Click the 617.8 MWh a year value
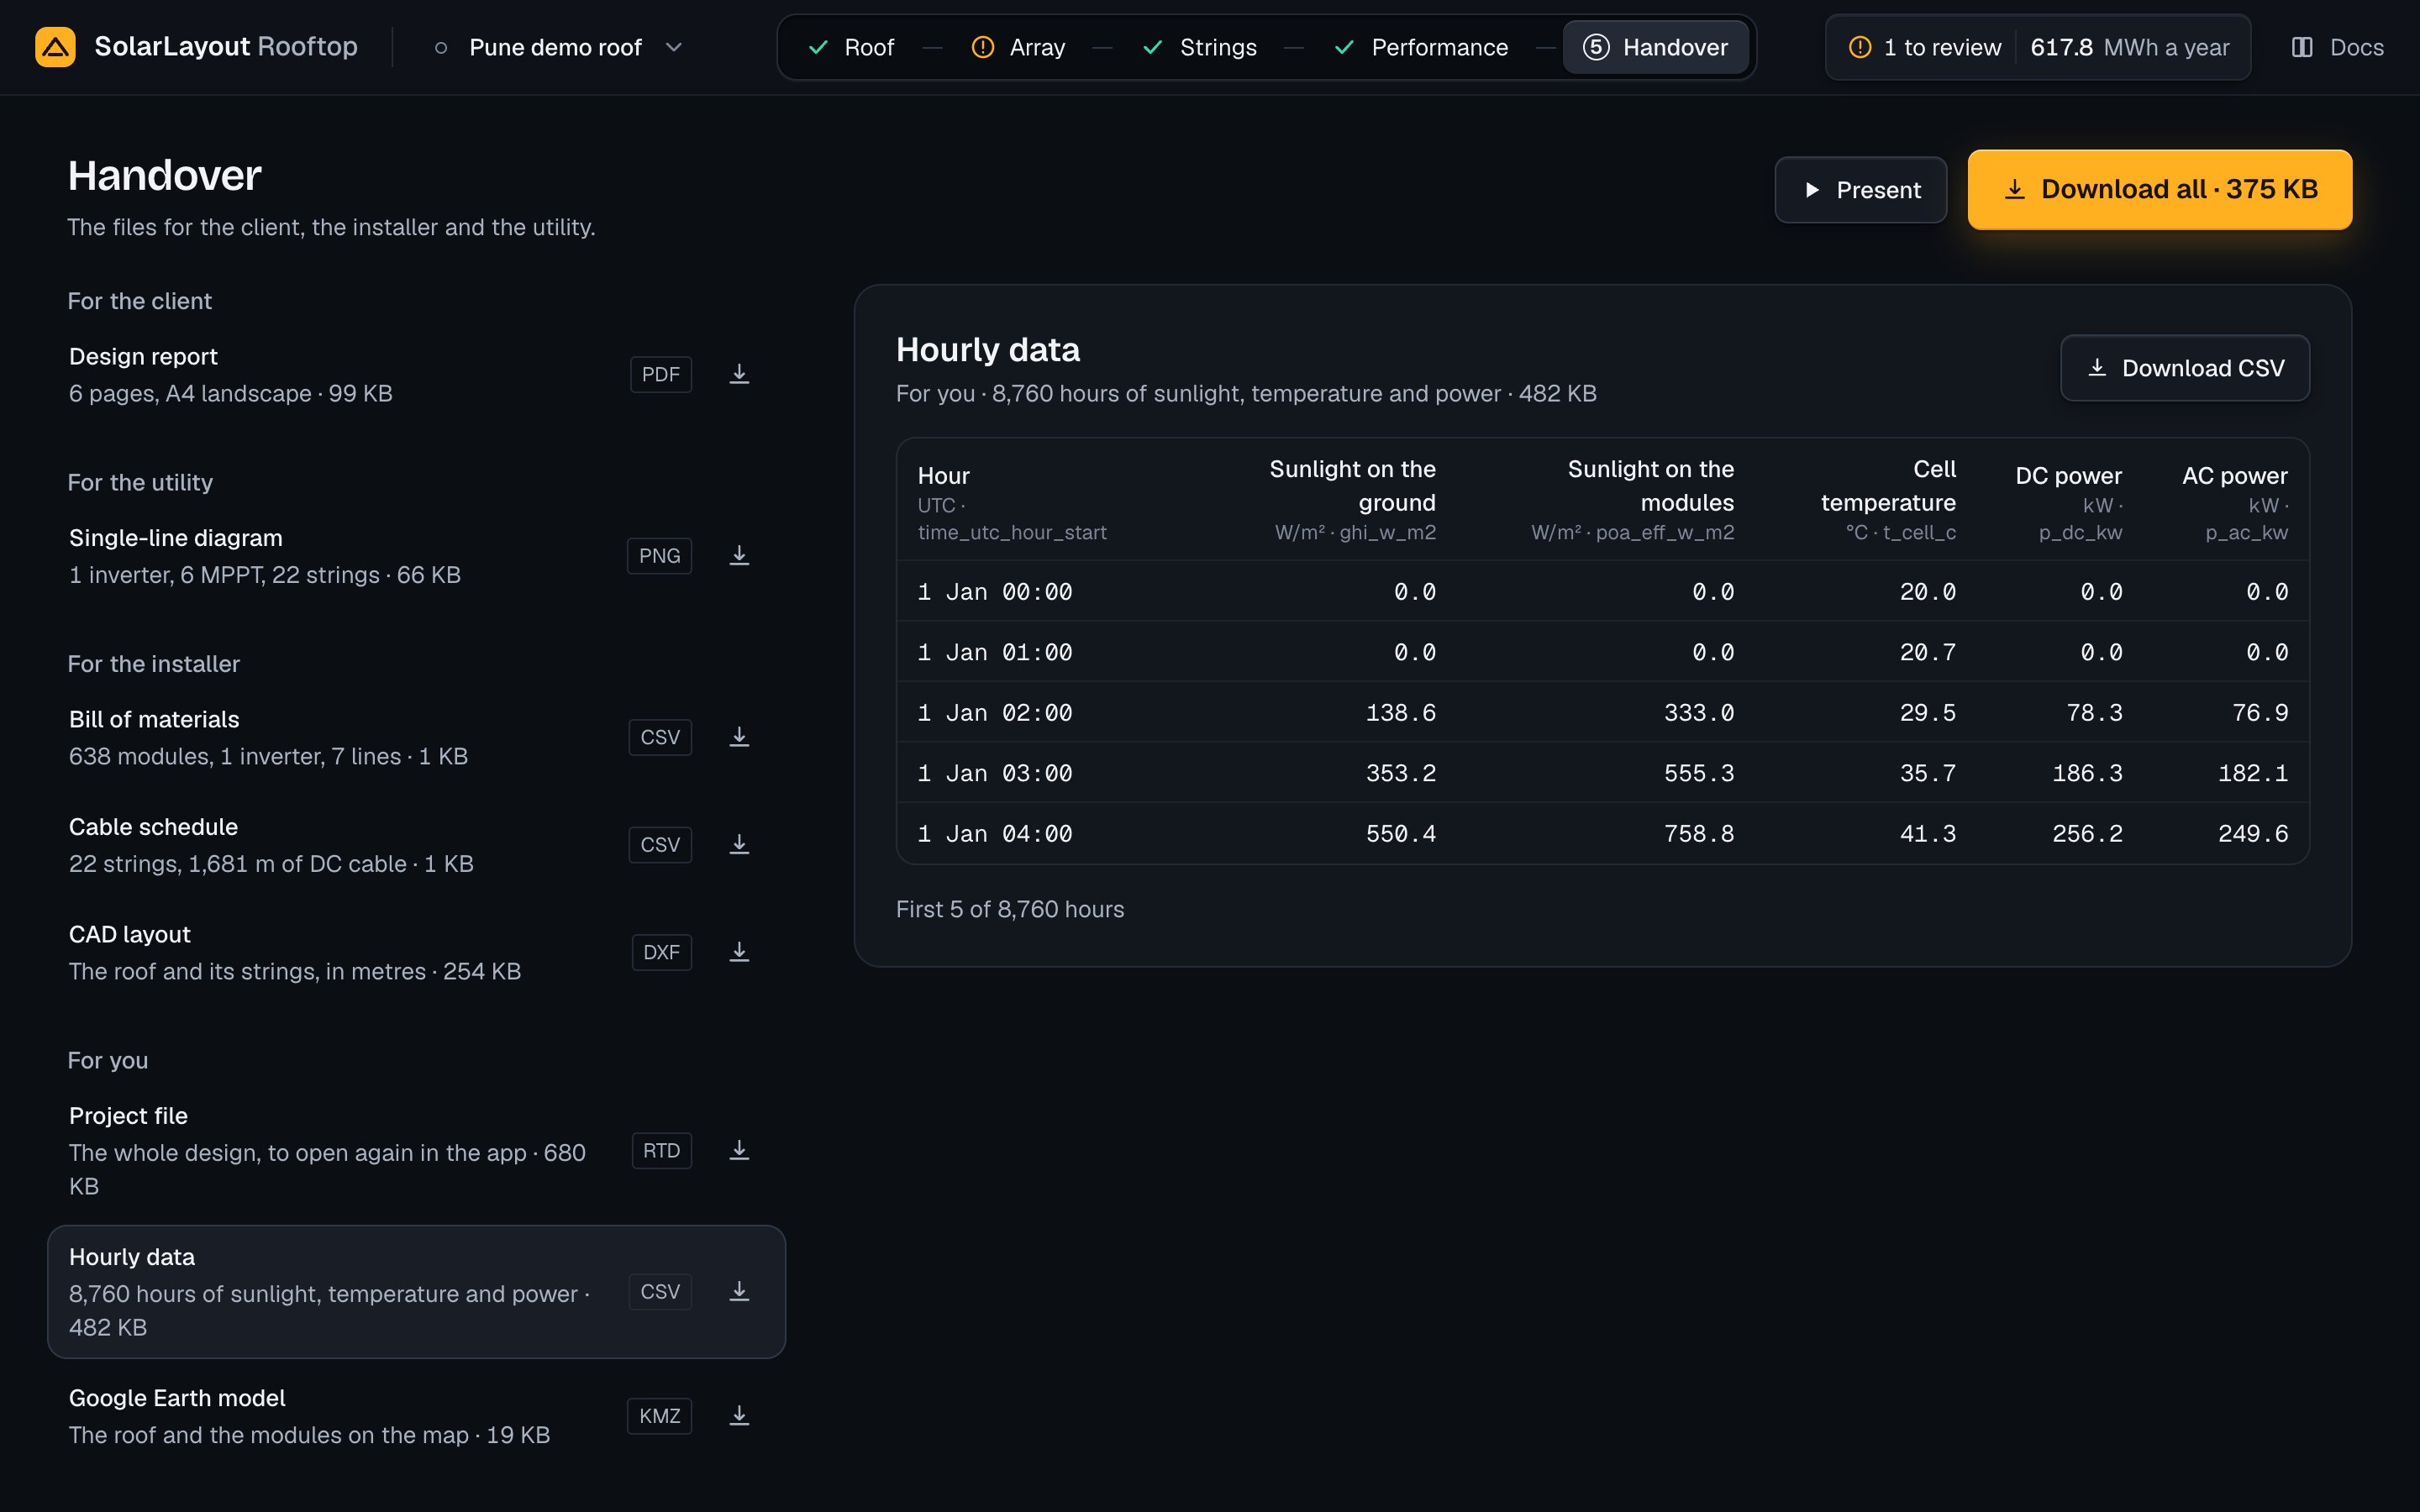The width and height of the screenshot is (2420, 1512). [2129, 47]
